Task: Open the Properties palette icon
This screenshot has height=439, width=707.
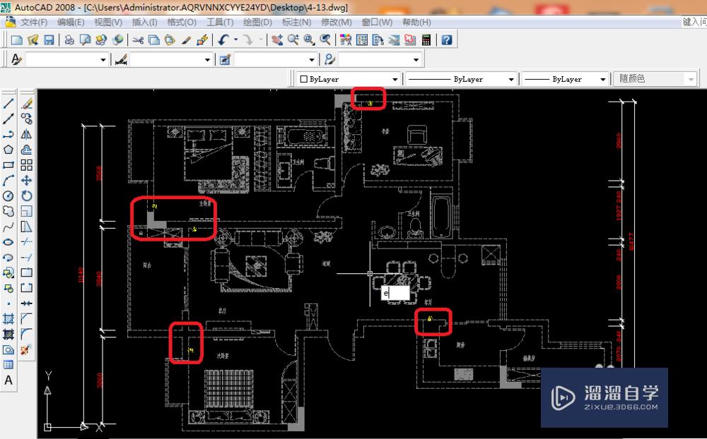Action: [x=346, y=40]
